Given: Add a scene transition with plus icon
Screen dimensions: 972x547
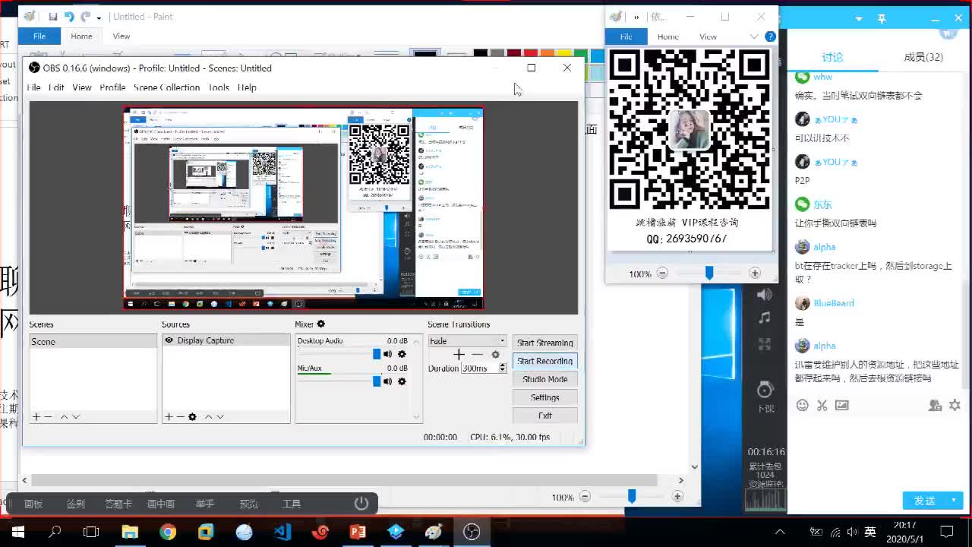Looking at the screenshot, I should click(x=459, y=355).
